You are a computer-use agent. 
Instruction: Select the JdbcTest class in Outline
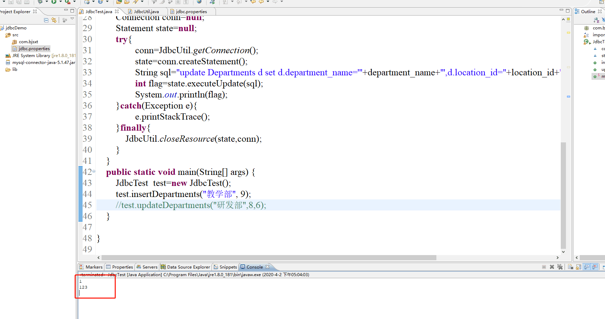(595, 41)
